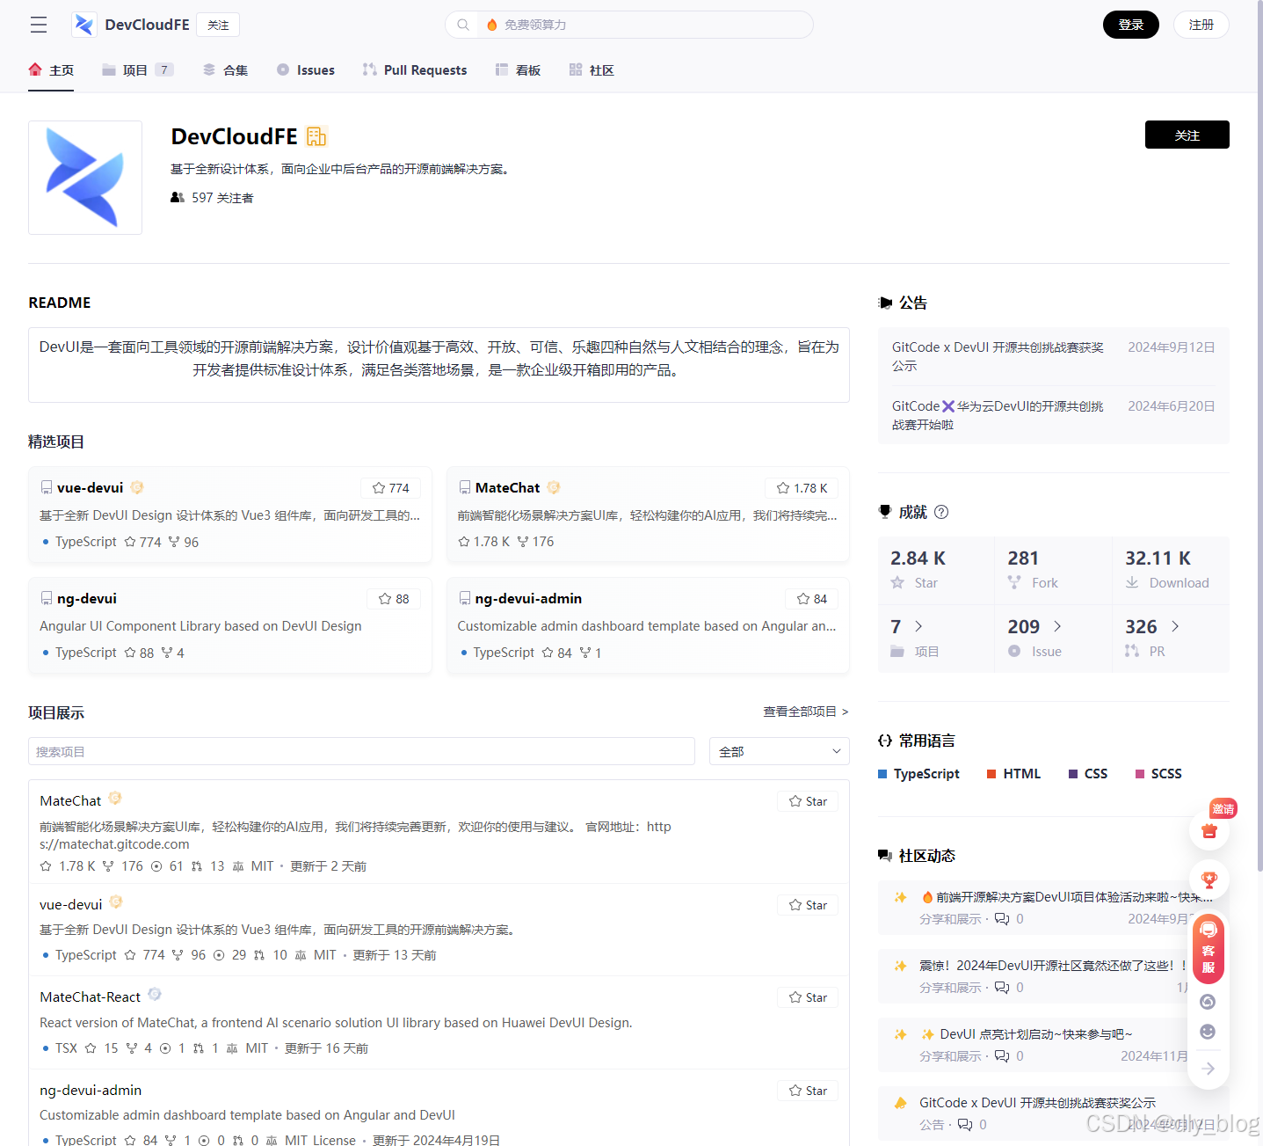
Task: Focus the 搜索项目 input field
Action: click(361, 751)
